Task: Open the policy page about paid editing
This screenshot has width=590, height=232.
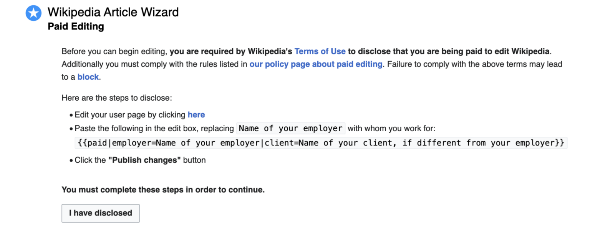Action: [x=315, y=64]
